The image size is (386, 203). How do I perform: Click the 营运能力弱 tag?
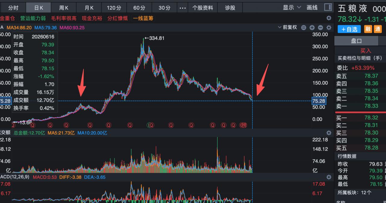click(33, 18)
